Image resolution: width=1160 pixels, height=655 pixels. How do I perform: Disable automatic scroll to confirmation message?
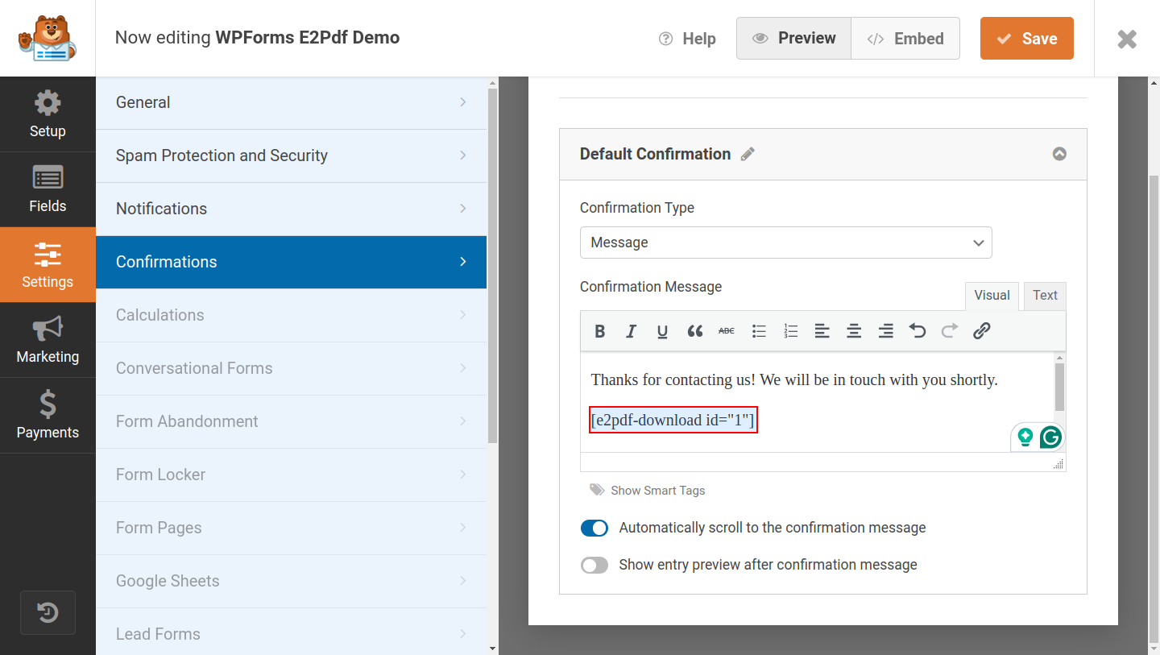(x=594, y=529)
